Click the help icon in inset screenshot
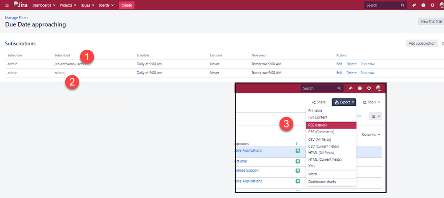 pyautogui.click(x=360, y=88)
